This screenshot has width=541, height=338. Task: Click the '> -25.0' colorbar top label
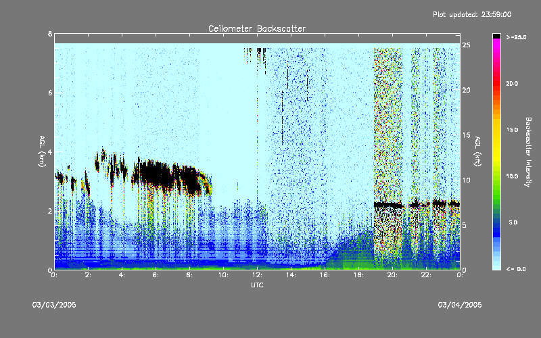tap(516, 37)
